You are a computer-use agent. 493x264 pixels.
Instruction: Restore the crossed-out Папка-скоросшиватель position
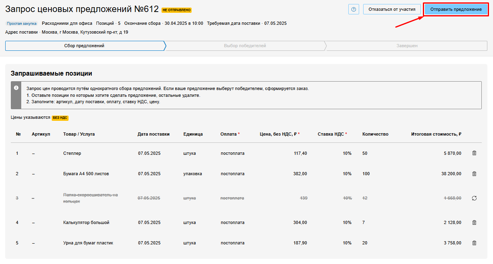(x=474, y=198)
